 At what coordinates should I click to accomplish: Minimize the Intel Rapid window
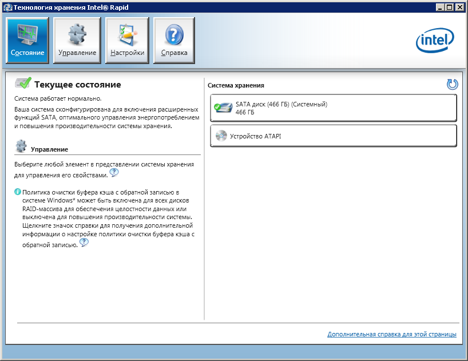coord(440,7)
